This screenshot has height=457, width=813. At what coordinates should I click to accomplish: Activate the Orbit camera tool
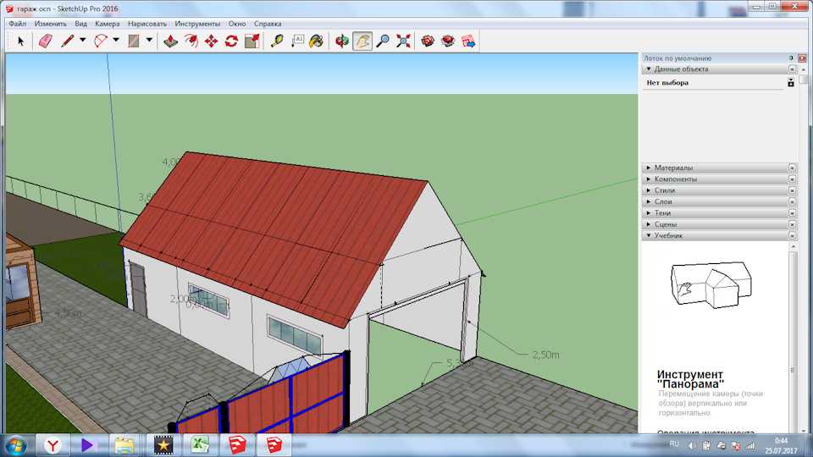(341, 41)
